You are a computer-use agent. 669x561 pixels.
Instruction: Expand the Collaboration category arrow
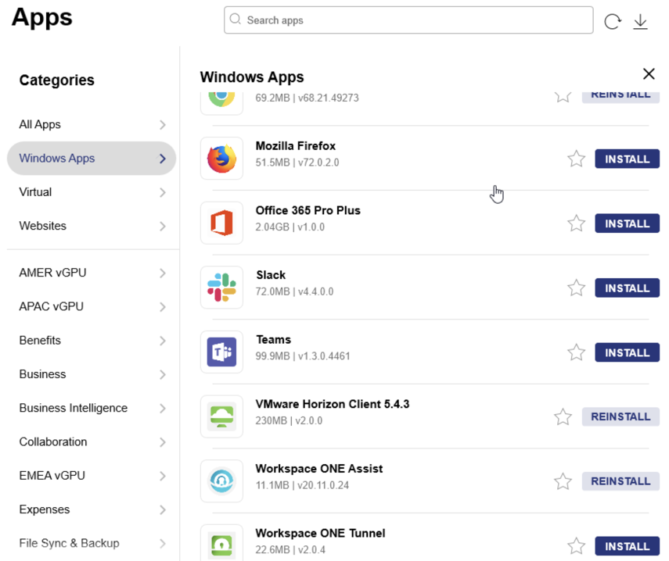pyautogui.click(x=162, y=442)
